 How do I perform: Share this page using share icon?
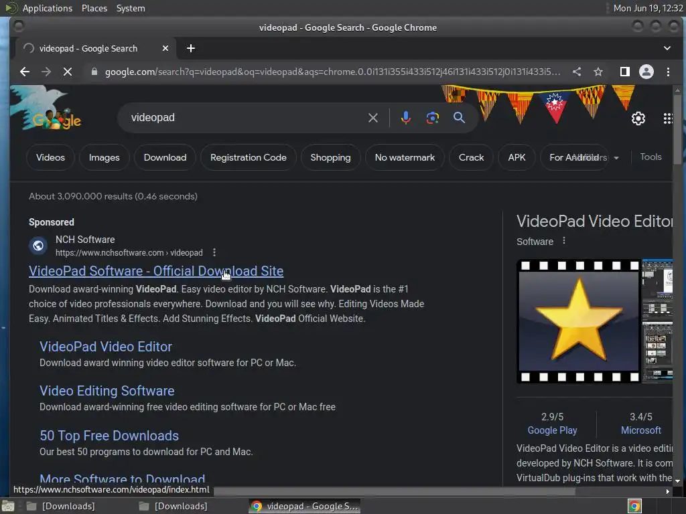(577, 72)
